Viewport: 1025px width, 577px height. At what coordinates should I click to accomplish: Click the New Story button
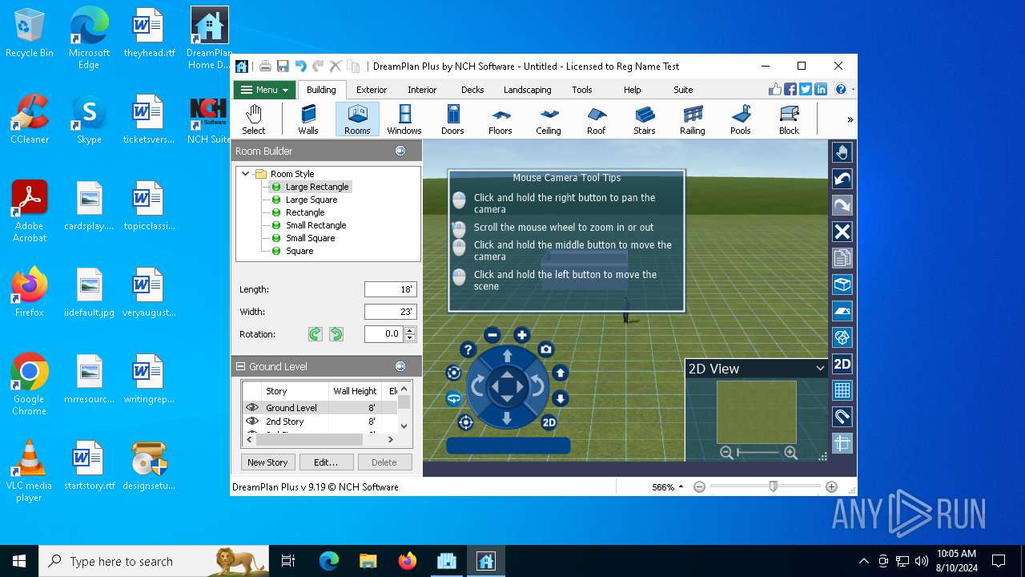pos(267,462)
